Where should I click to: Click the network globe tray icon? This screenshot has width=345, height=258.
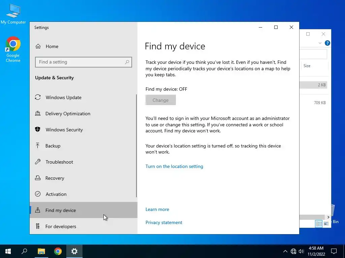coord(293,251)
